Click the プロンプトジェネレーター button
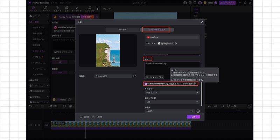 pyautogui.click(x=64, y=52)
